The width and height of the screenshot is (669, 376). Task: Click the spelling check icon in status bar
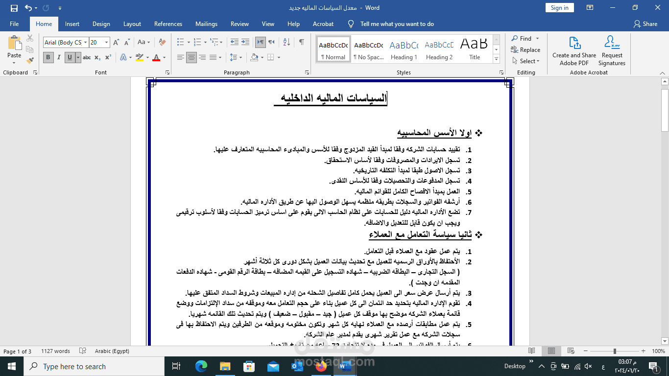click(83, 351)
